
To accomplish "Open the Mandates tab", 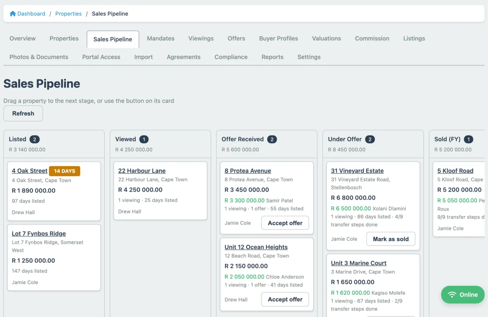I will pos(161,39).
